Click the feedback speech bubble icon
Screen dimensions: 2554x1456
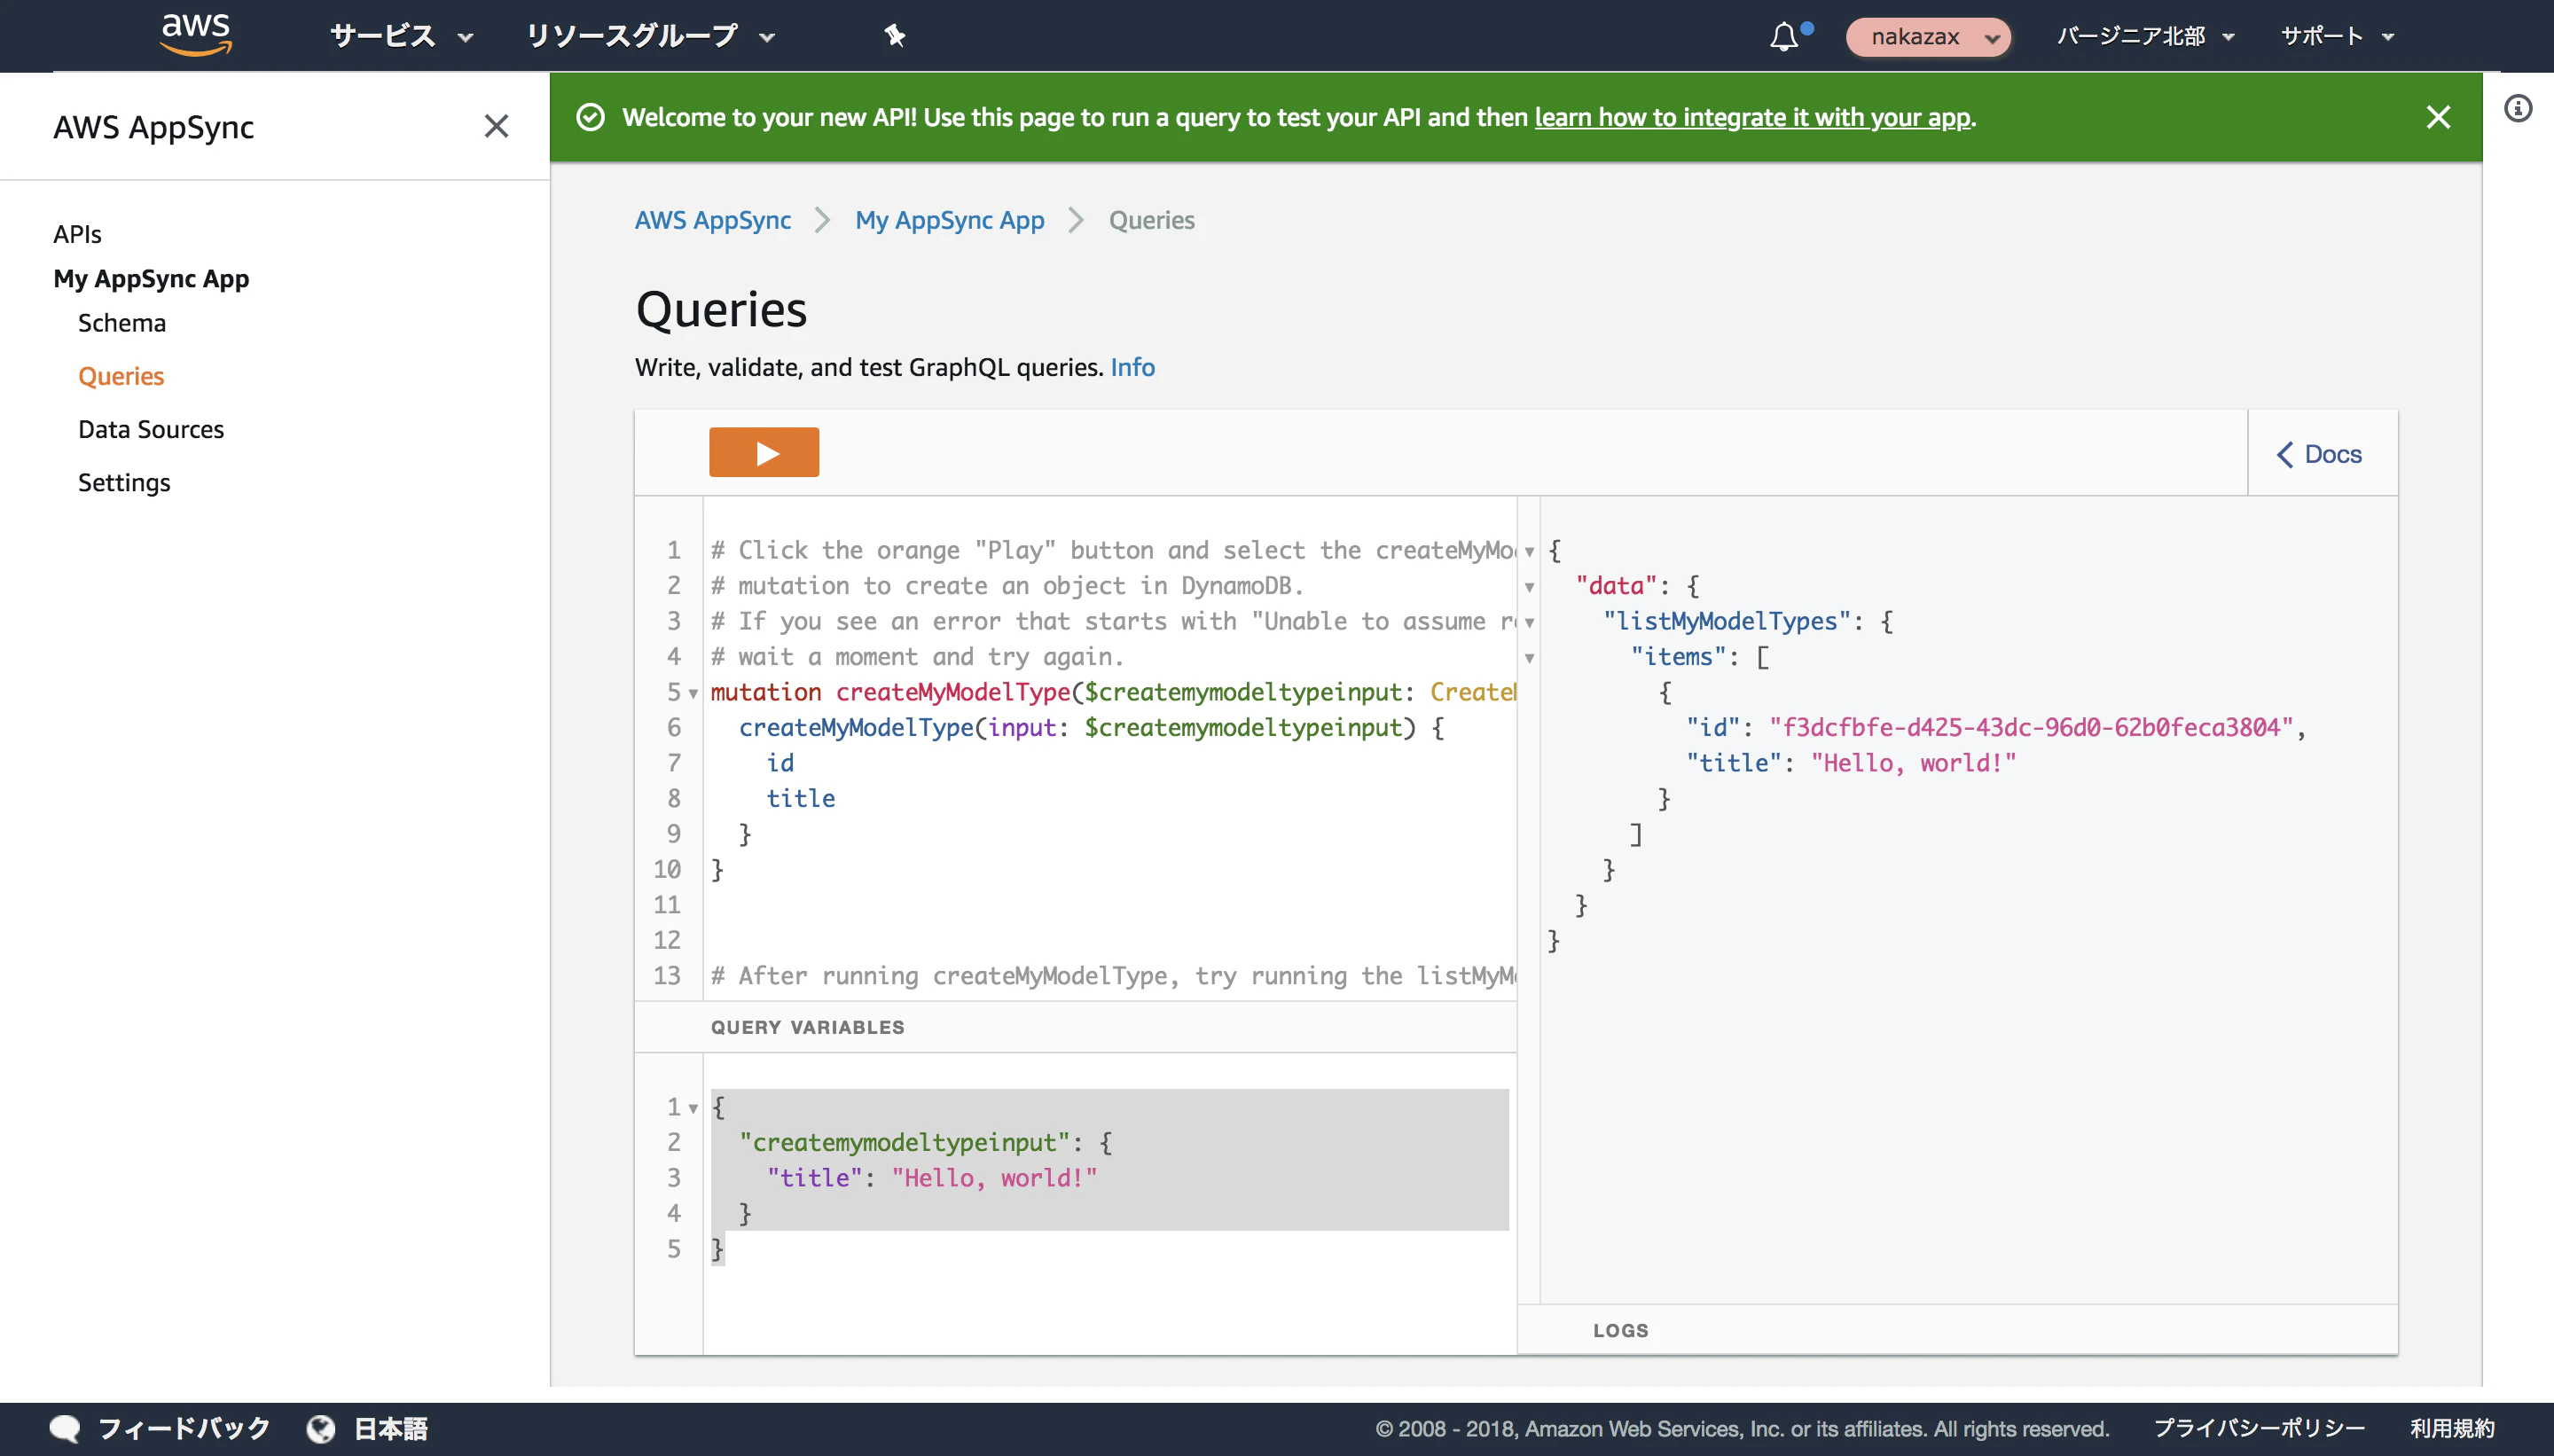[65, 1428]
